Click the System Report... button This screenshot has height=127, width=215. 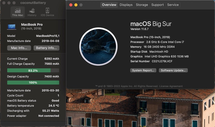(x=143, y=70)
